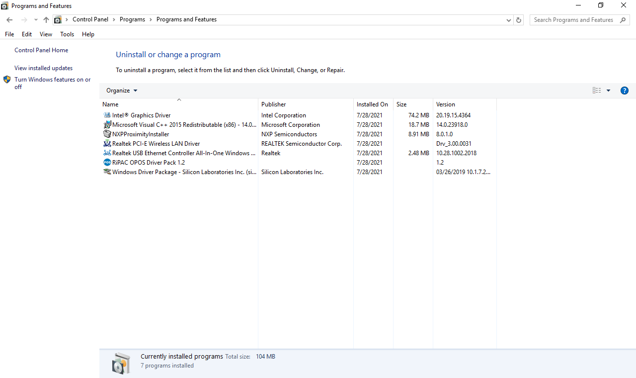Open the blue Help question mark icon
Screen dimensions: 636x378
[625, 91]
